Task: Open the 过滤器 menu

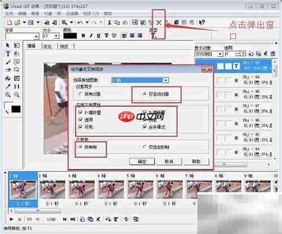Action: (72, 14)
